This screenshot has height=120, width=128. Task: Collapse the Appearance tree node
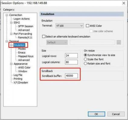coord(11,64)
